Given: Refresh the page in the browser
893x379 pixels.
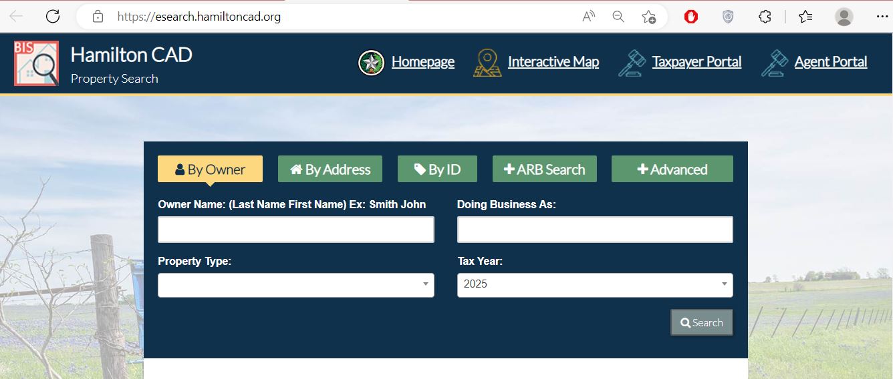Looking at the screenshot, I should (x=53, y=17).
